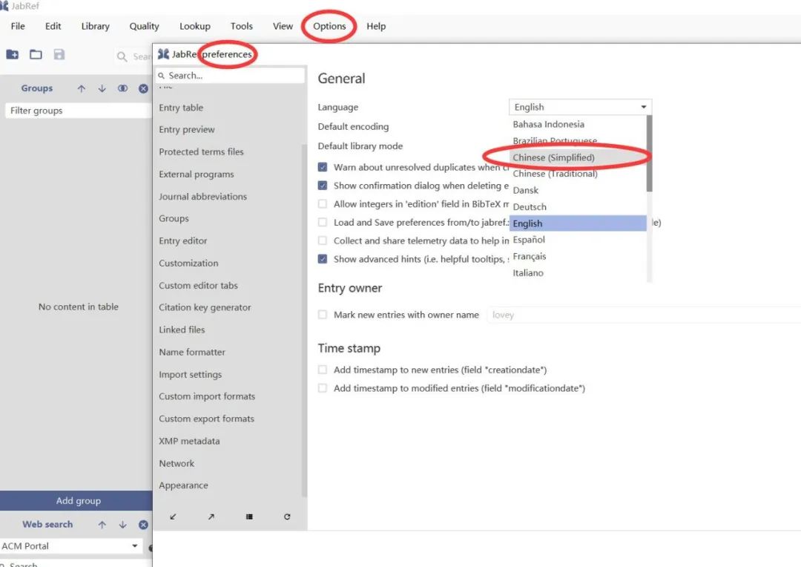Open the Options menu
The image size is (801, 567).
tap(329, 26)
